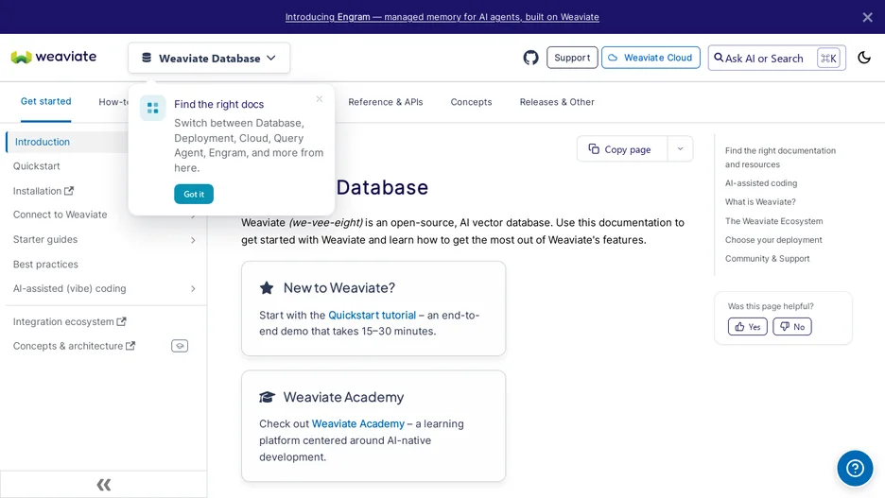This screenshot has width=885, height=498.
Task: Jump to The Weaviate Ecosystem section
Action: [773, 221]
